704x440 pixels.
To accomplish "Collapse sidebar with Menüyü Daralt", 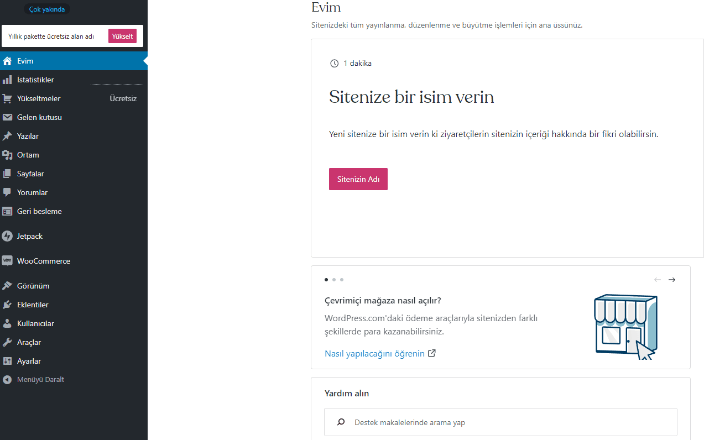I will pyautogui.click(x=40, y=380).
